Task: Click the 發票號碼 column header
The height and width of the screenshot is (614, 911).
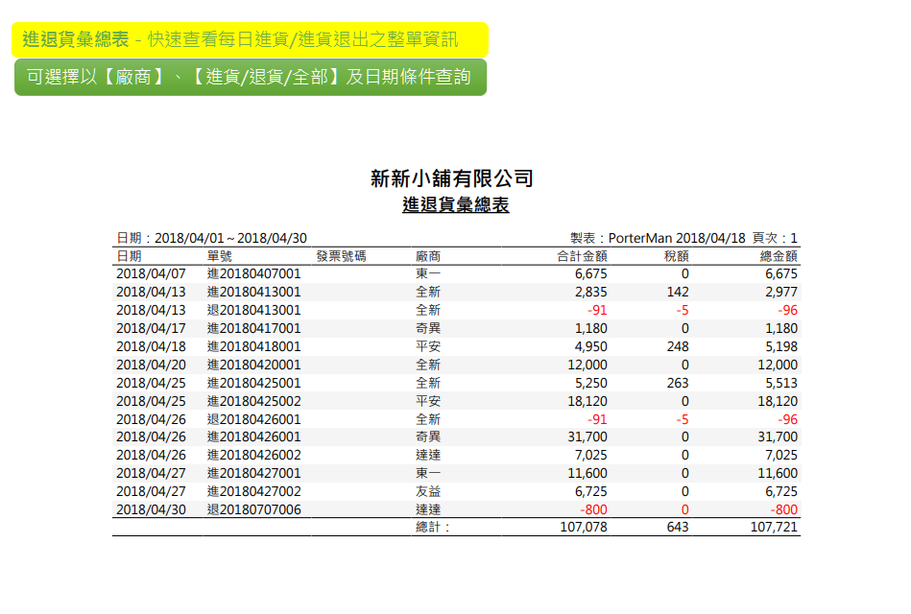Action: pyautogui.click(x=341, y=256)
